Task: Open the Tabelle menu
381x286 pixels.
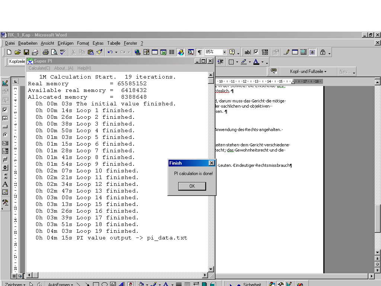Action: coord(114,43)
